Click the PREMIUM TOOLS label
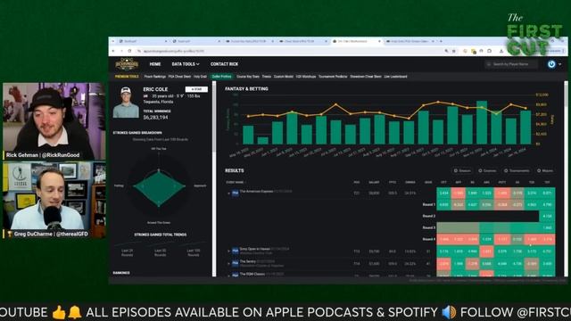Viewport: 571px width, 321px height. 127,77
